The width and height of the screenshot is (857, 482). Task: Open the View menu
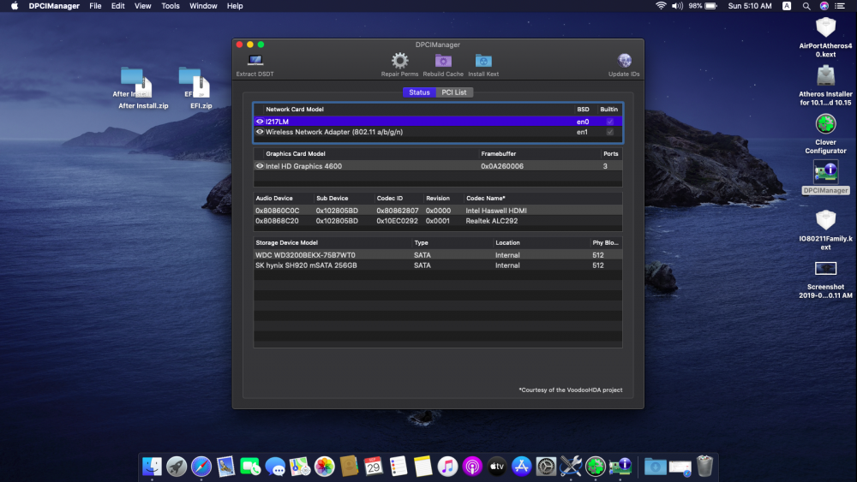(x=142, y=6)
